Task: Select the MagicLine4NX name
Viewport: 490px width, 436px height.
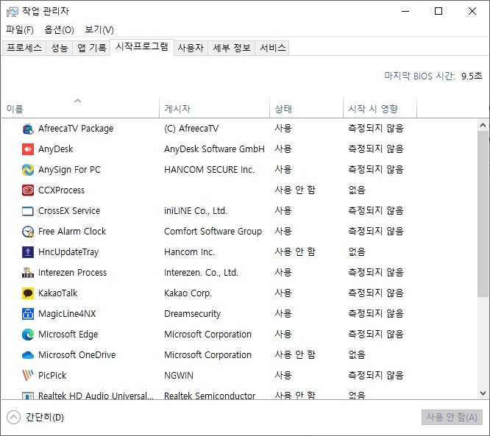Action: tap(67, 314)
